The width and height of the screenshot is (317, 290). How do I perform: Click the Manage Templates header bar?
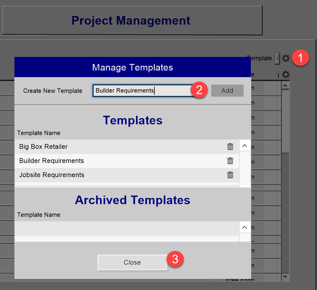pos(133,67)
